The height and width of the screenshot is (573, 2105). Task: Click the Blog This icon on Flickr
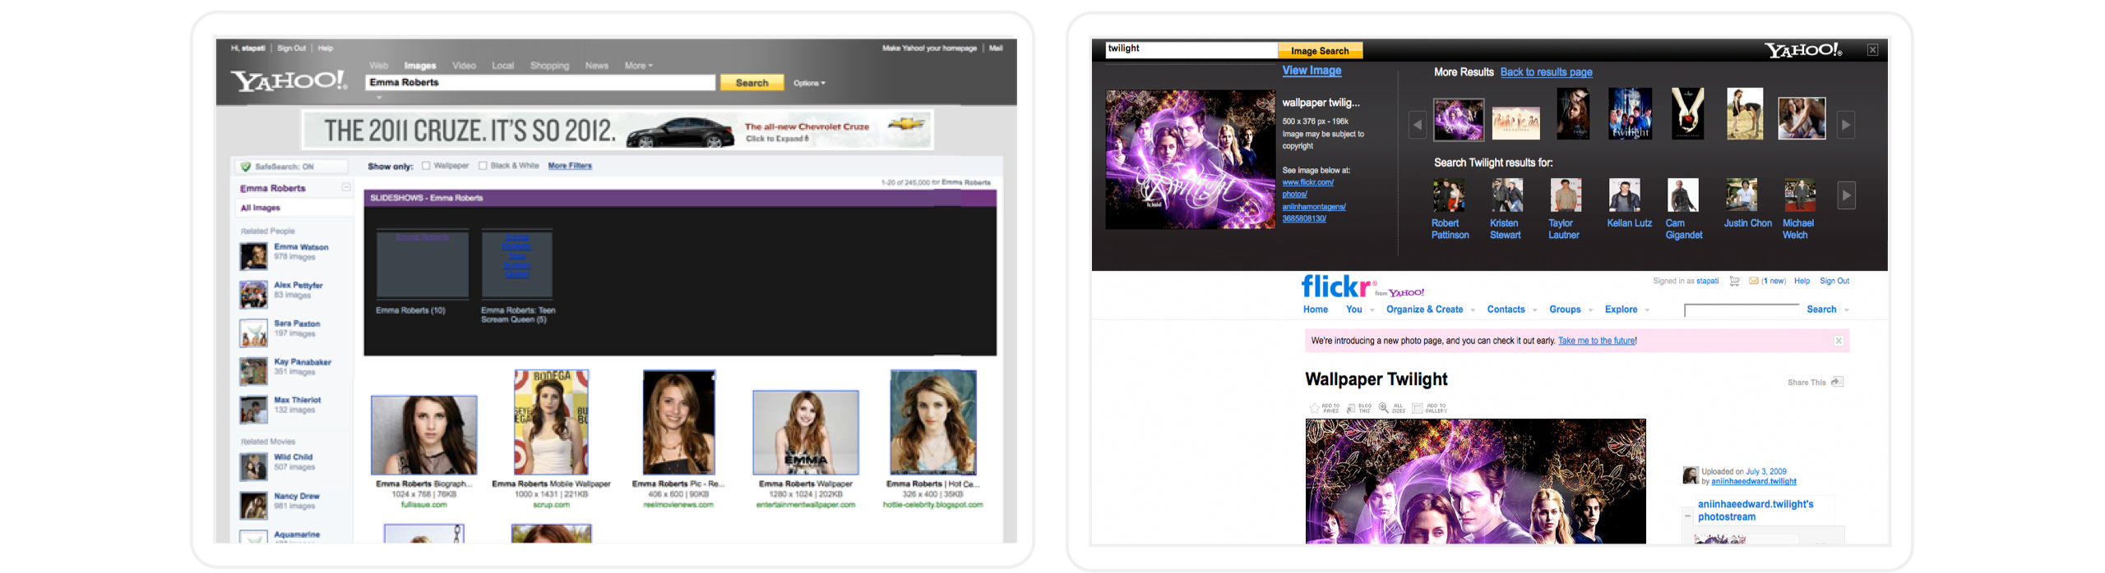tap(1351, 408)
